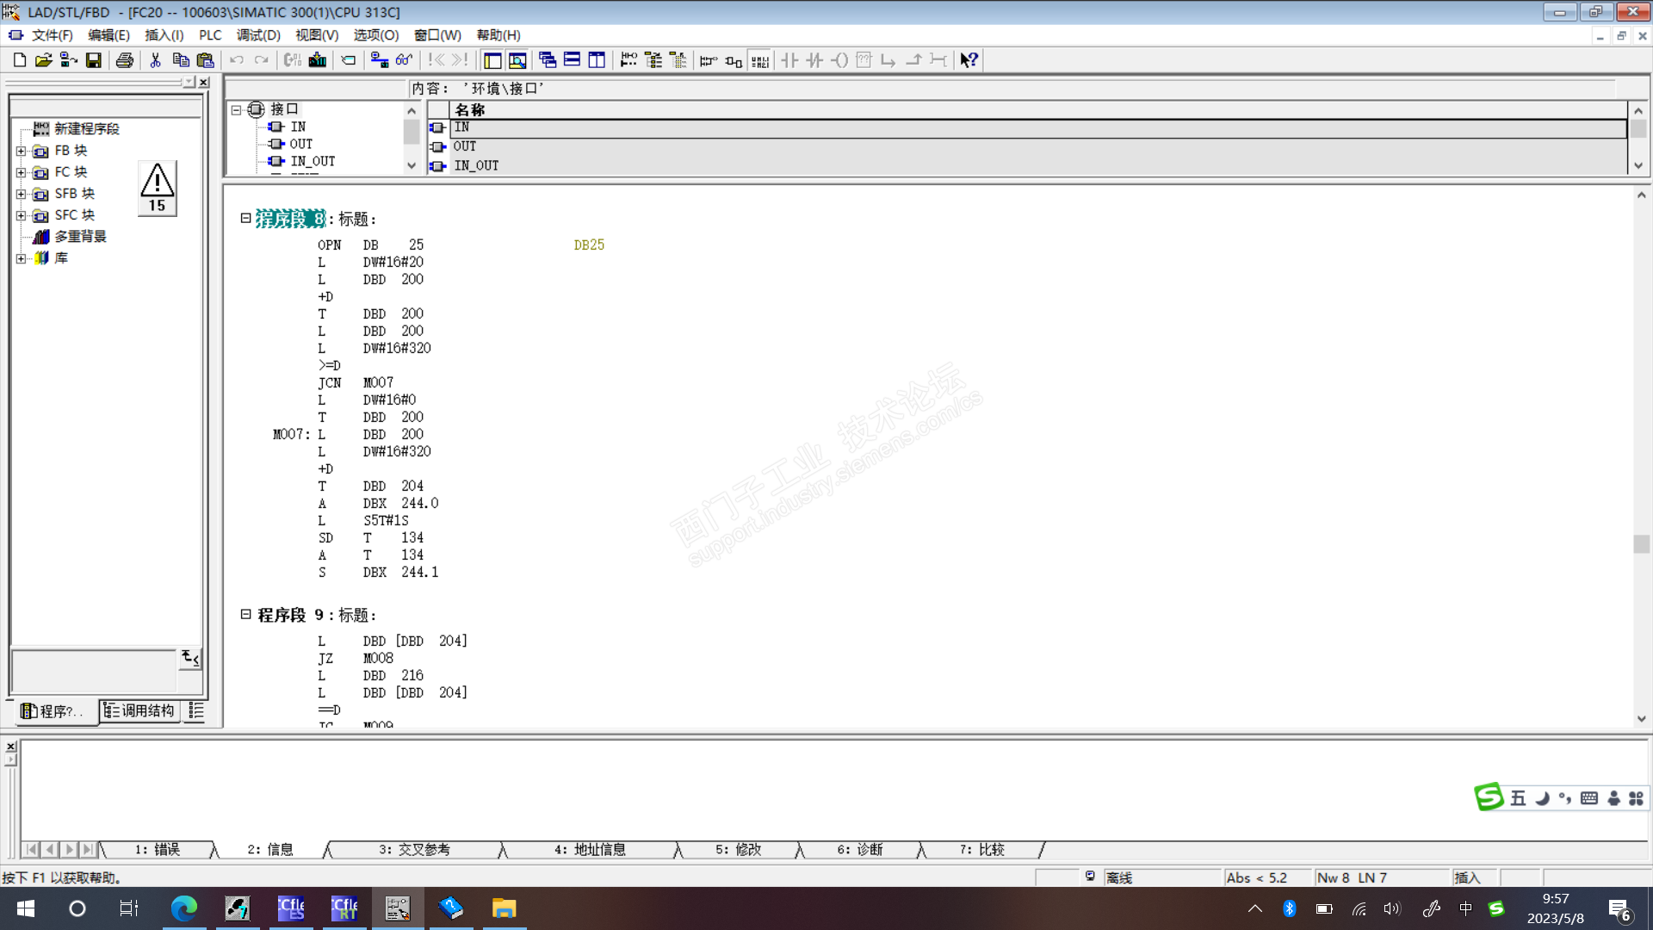Toggle the Overviews panel button
The image size is (1653, 930).
(492, 60)
